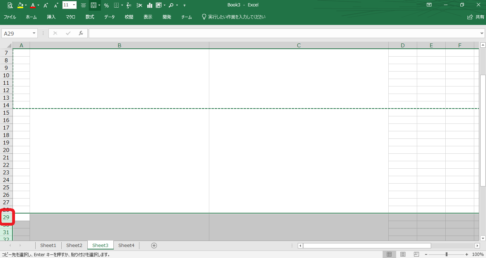Screen dimensions: 486x258
Task: Customize the quick access toolbar
Action: point(184,5)
